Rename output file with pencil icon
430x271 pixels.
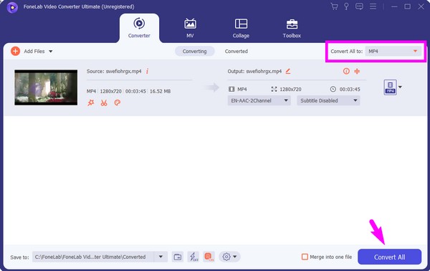(288, 71)
